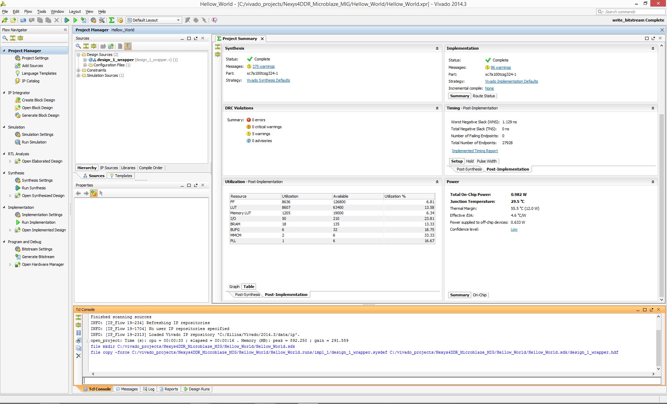
Task: Collapse the Flow Navigator with double chevron
Action: click(65, 30)
